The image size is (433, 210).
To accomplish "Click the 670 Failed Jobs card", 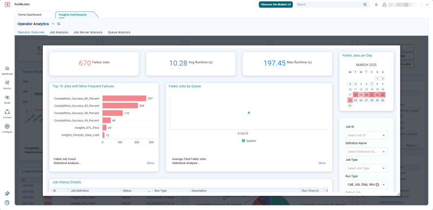I will pyautogui.click(x=94, y=64).
